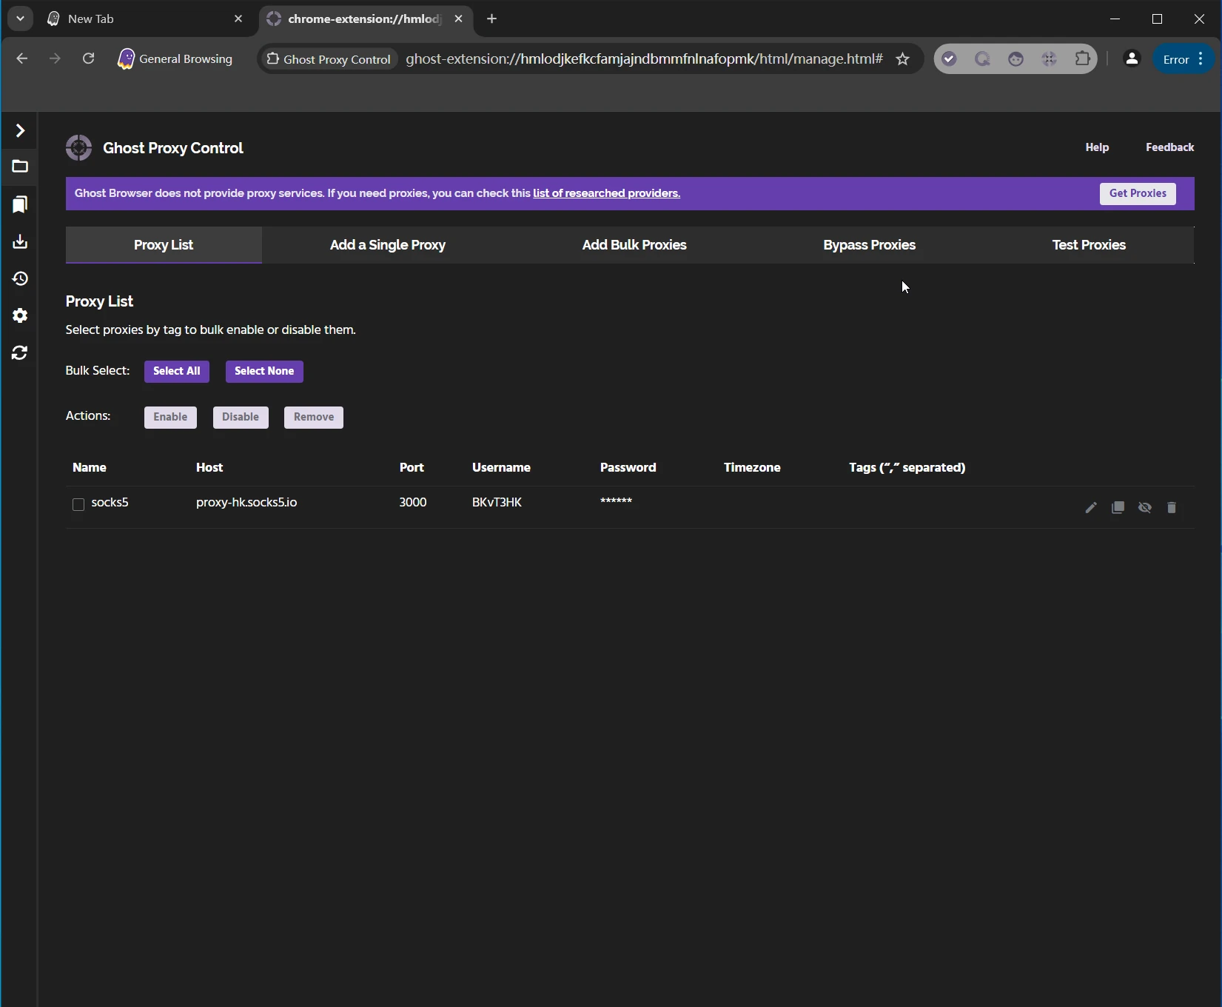Click the username BKvT3HK

click(497, 503)
